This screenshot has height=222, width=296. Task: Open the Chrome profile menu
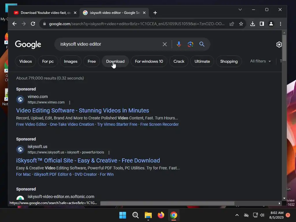(271, 24)
